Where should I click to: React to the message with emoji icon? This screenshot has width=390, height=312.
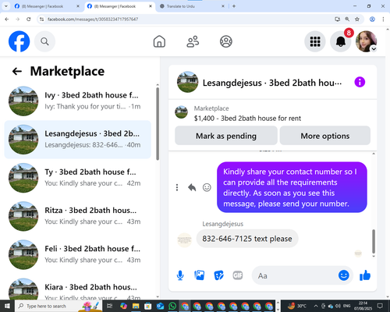207,187
